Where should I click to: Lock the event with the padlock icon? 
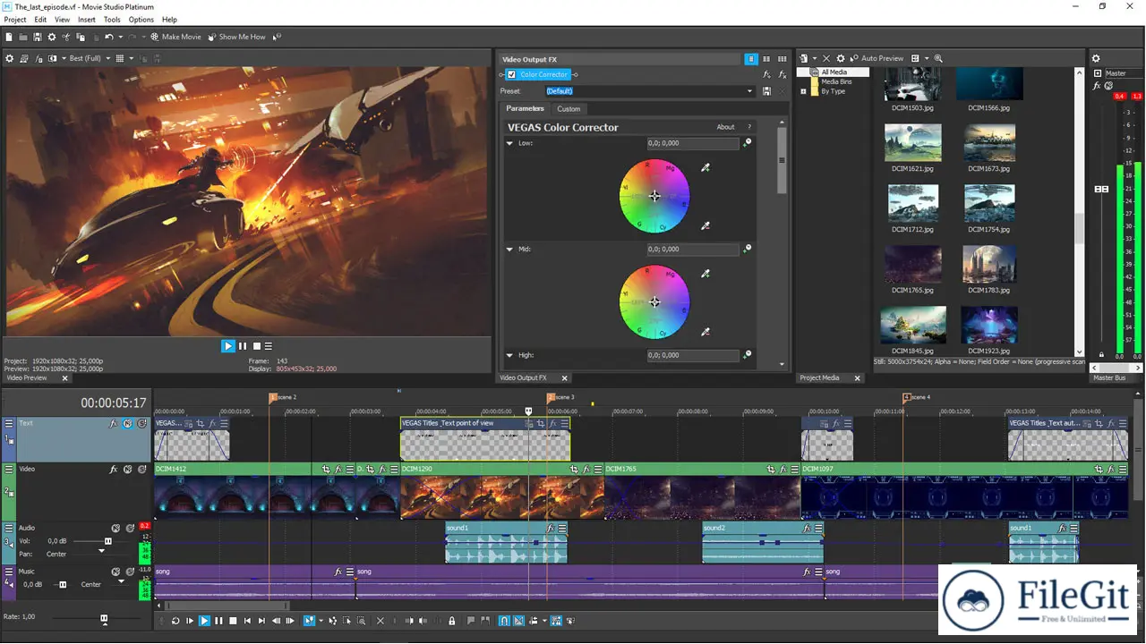click(451, 621)
